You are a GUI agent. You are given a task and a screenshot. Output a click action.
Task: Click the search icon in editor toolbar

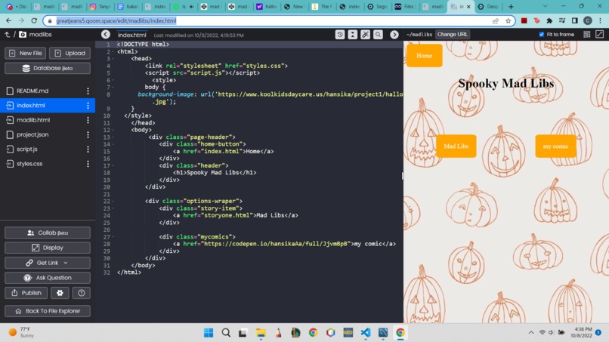[x=378, y=35]
